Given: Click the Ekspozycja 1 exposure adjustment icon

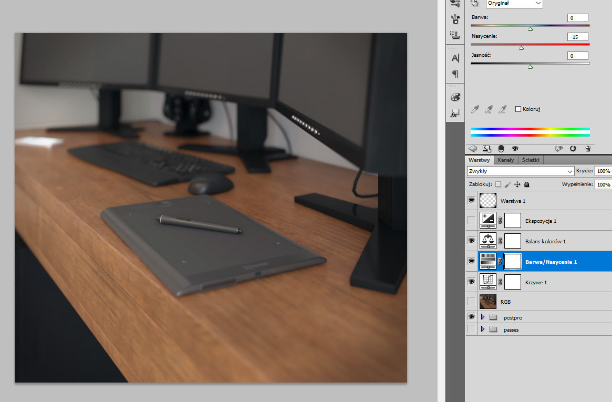Looking at the screenshot, I should click(488, 220).
